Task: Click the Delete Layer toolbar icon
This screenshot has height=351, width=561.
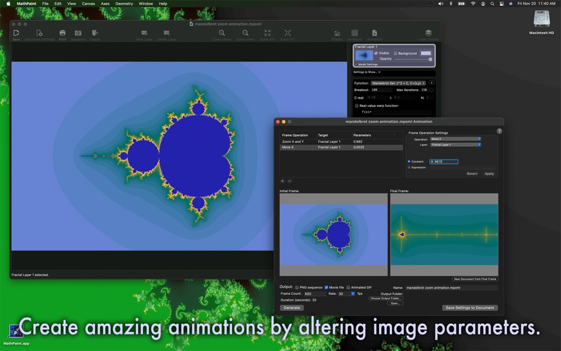Action: tap(167, 33)
